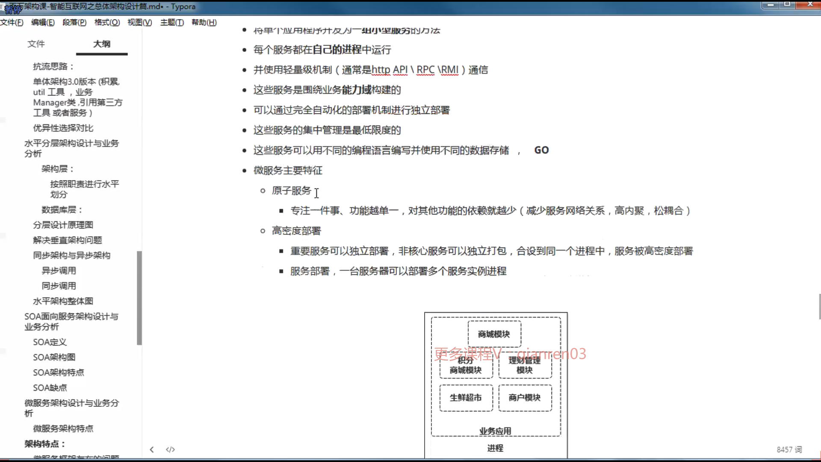Image resolution: width=821 pixels, height=462 pixels.
Task: Open the 编辑(E) menu
Action: point(43,22)
